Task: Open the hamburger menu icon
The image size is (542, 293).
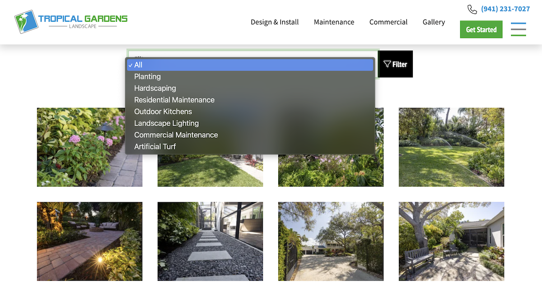Action: pos(519,29)
